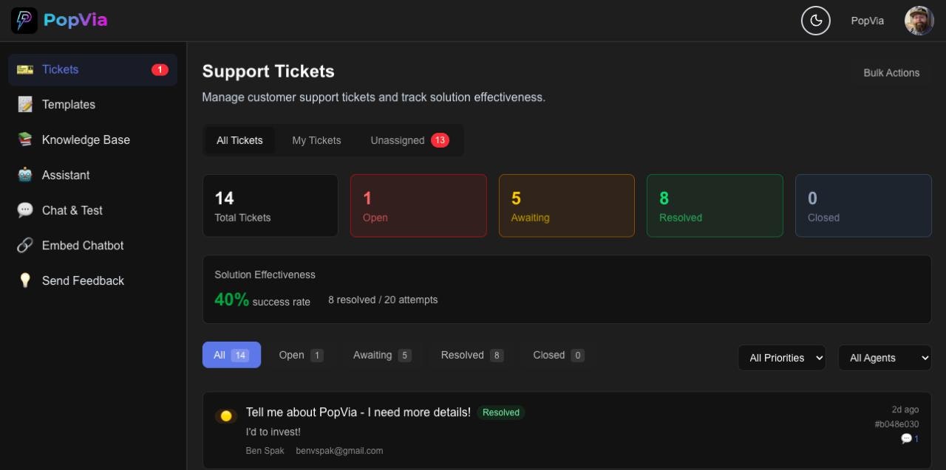946x470 pixels.
Task: Select the Tickets icon in the sidebar
Action: pyautogui.click(x=24, y=69)
